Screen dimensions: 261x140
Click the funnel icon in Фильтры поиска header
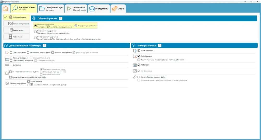coord(134,45)
